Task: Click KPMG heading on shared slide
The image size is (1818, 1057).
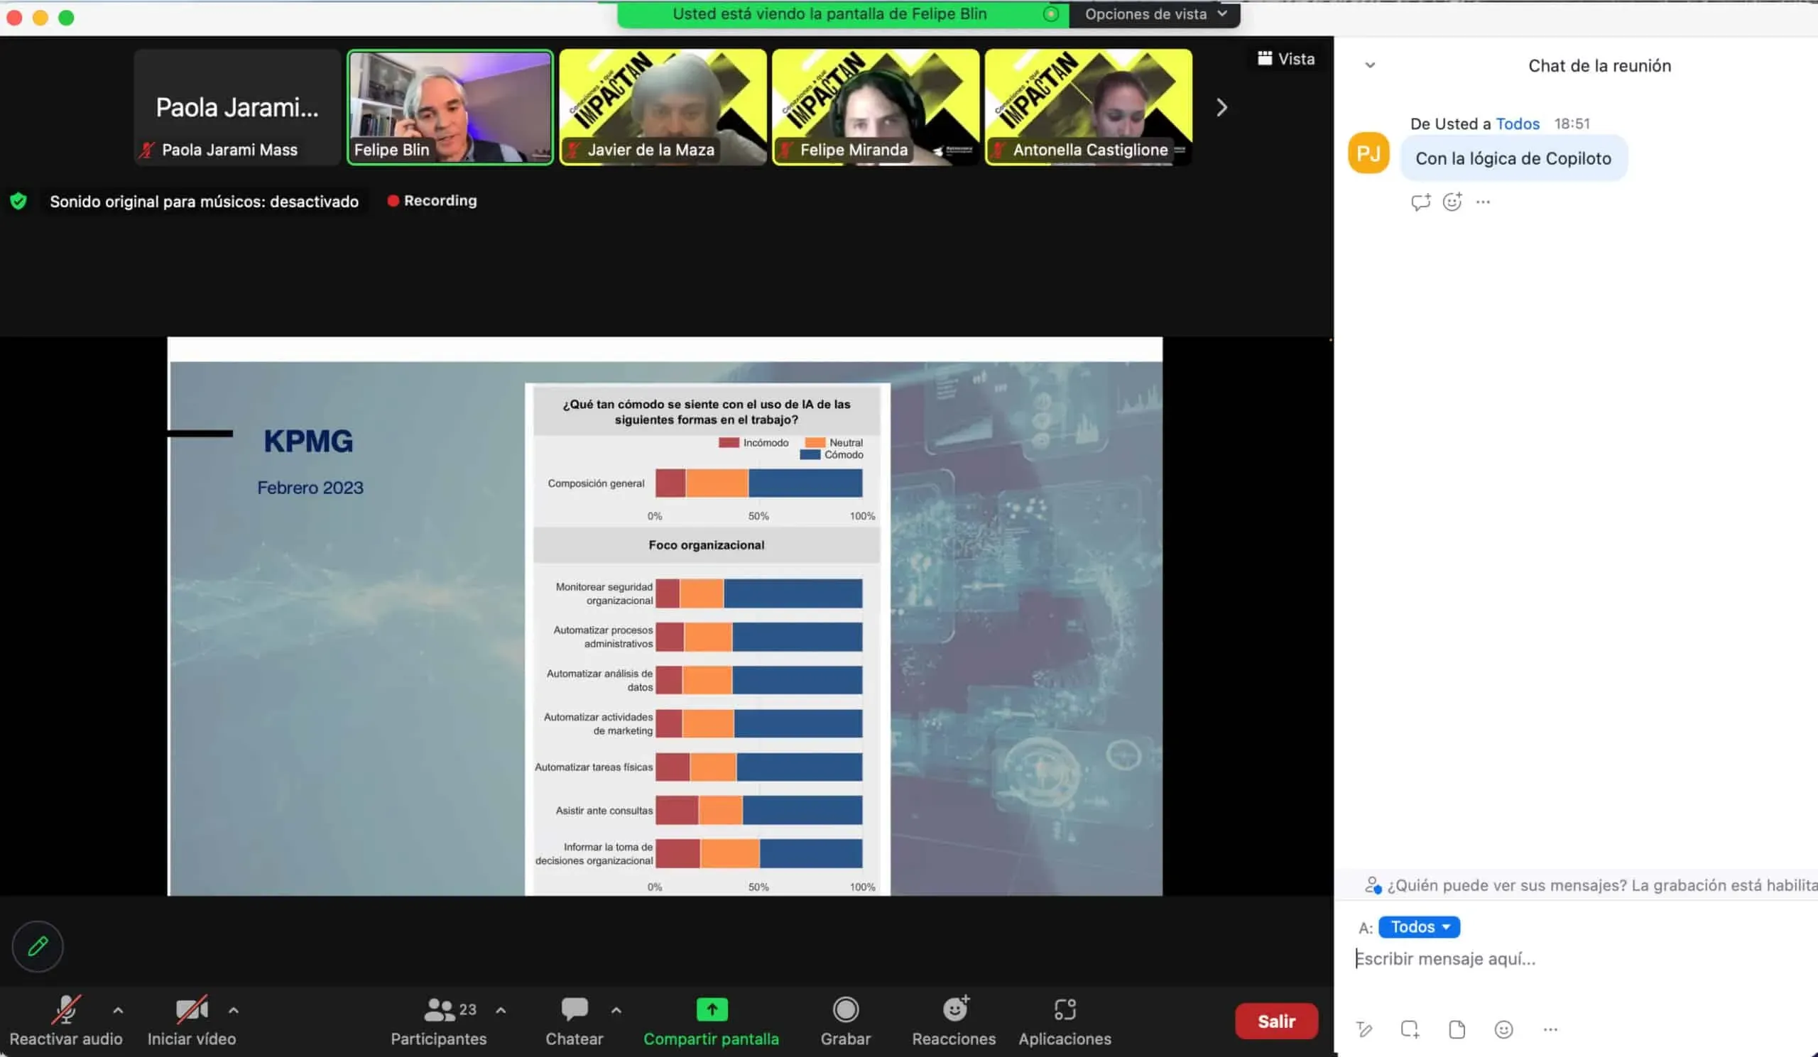Action: pyautogui.click(x=308, y=442)
